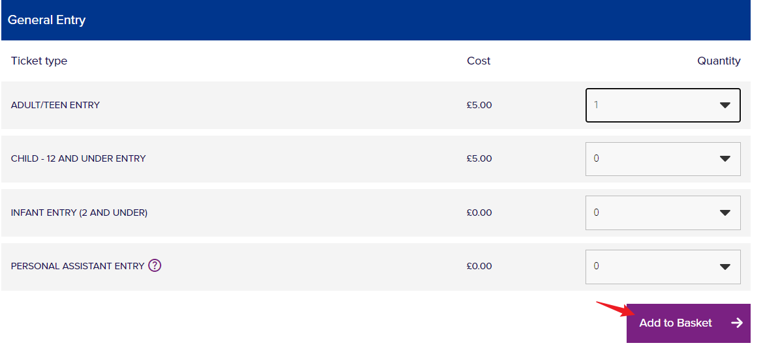Select the INFANT ENTRY (2 AND UNDER) label
Screen dimensions: 765x354
coord(79,213)
